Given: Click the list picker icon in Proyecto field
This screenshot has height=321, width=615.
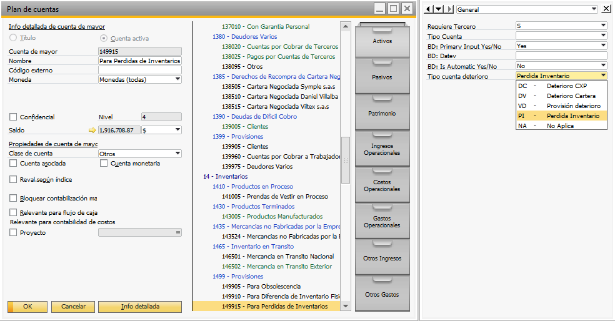Looking at the screenshot, I should (178, 233).
